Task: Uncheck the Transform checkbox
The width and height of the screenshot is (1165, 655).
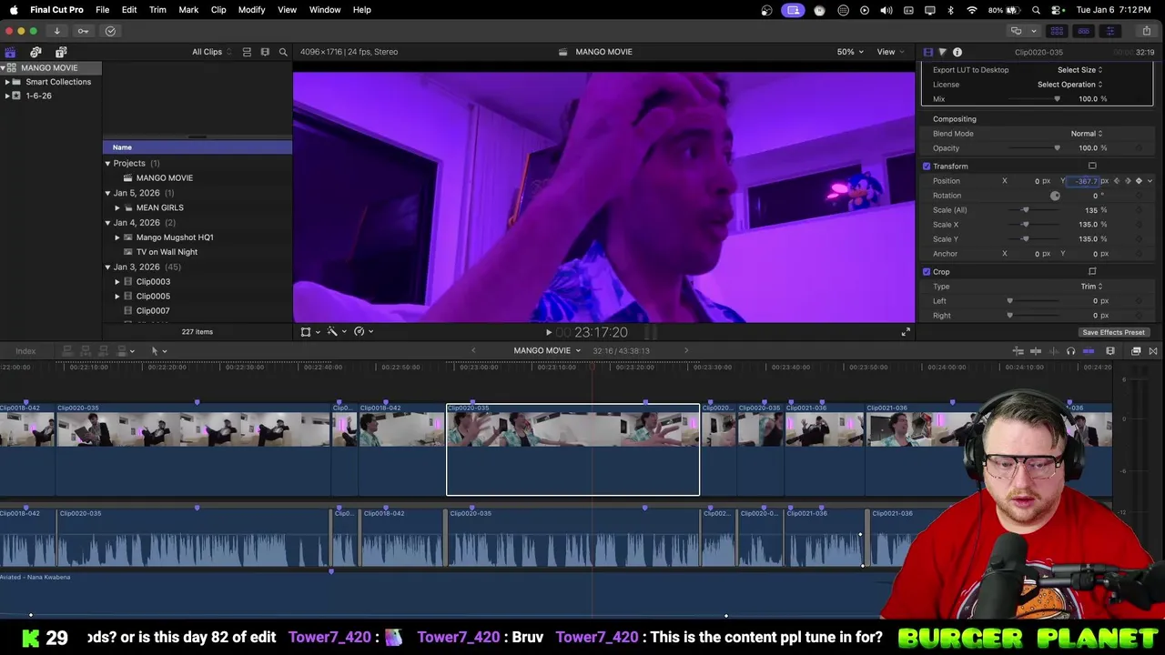Action: point(927,166)
